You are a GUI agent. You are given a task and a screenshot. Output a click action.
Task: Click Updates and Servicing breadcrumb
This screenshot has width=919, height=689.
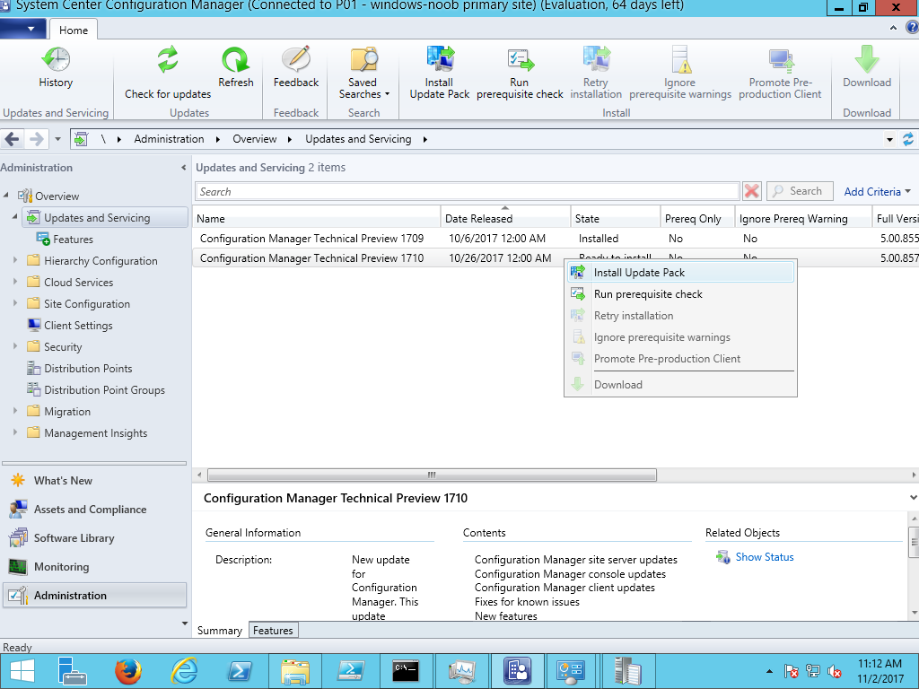(358, 139)
